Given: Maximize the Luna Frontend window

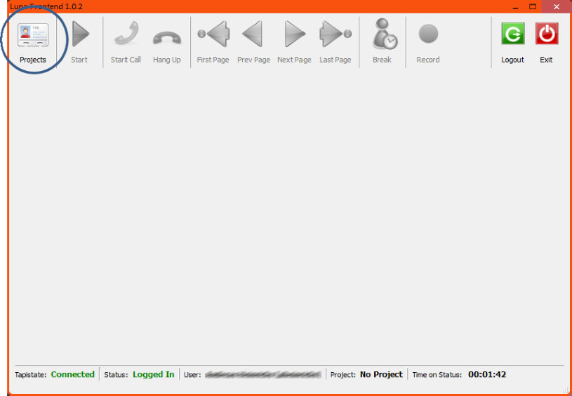Looking at the screenshot, I should pos(533,6).
